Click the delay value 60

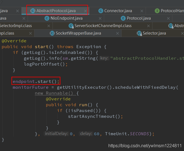(97, 134)
